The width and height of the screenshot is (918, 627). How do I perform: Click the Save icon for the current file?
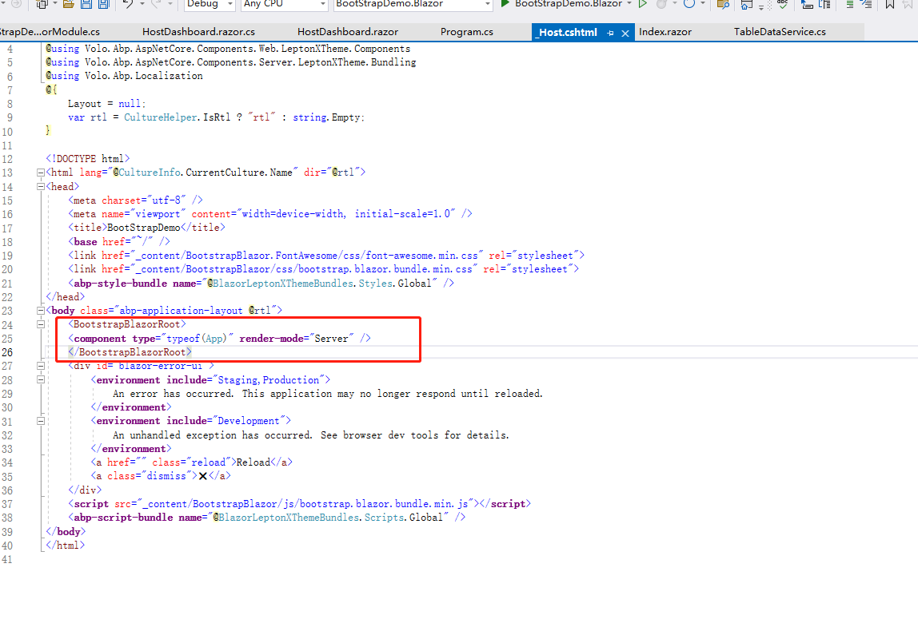[86, 6]
